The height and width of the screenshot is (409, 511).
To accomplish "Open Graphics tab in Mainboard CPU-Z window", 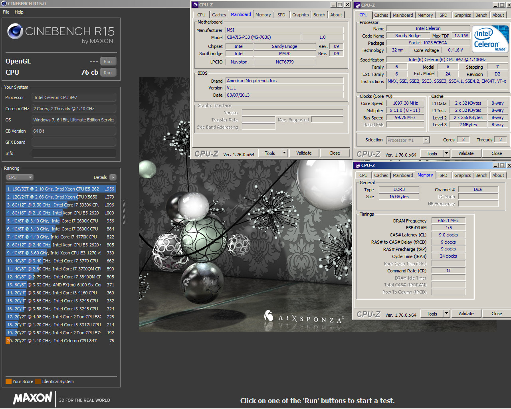I will (x=300, y=15).
